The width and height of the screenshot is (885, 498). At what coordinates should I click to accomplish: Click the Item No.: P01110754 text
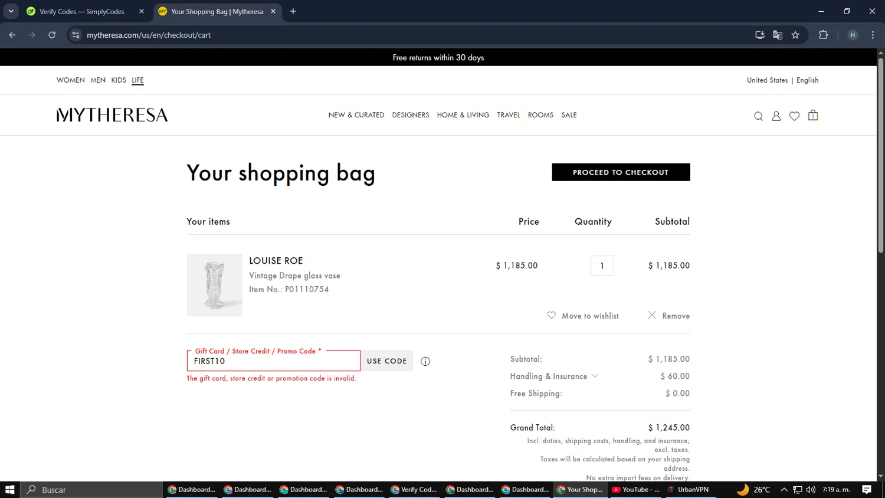coord(289,289)
